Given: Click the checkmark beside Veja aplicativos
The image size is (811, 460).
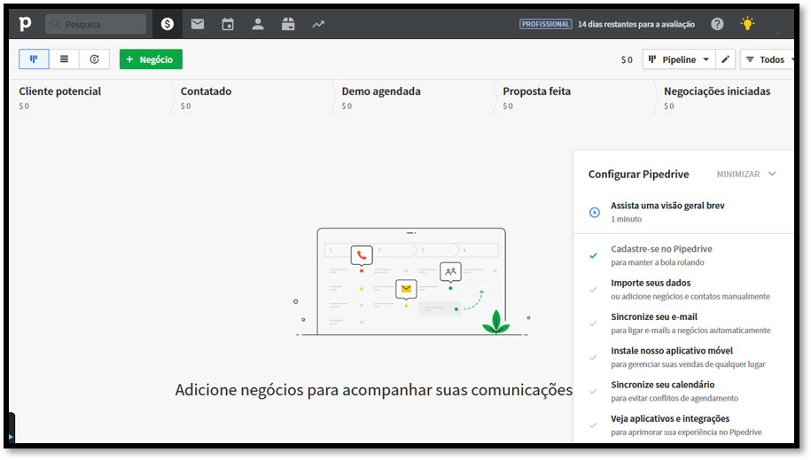Looking at the screenshot, I should point(593,425).
